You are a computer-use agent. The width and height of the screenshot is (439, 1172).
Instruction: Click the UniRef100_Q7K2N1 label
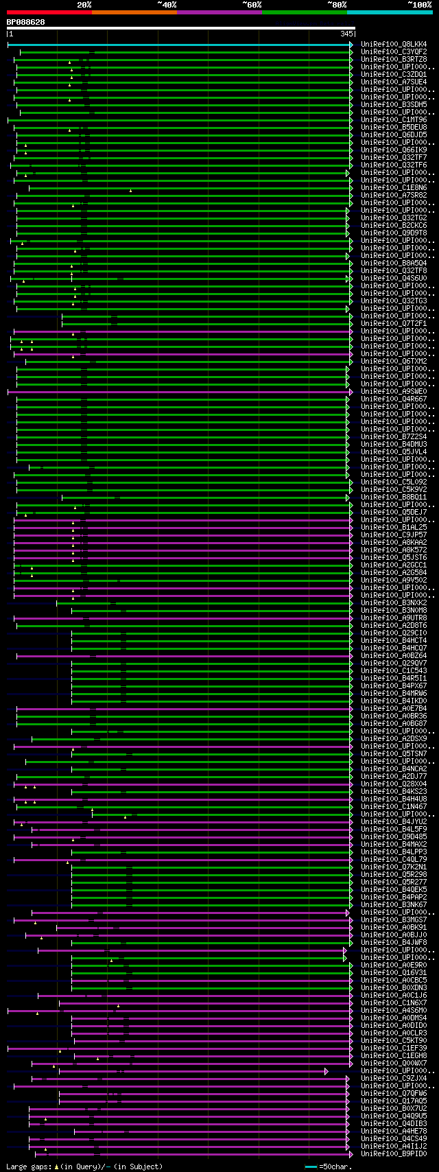(394, 867)
